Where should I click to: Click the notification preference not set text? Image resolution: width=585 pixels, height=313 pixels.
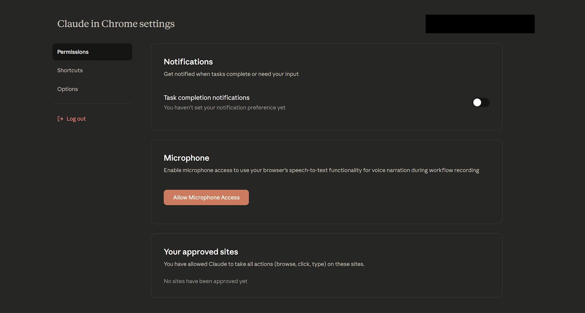pos(224,108)
